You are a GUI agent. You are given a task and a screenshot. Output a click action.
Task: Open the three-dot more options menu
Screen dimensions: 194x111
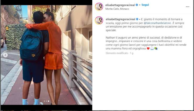coord(187,7)
